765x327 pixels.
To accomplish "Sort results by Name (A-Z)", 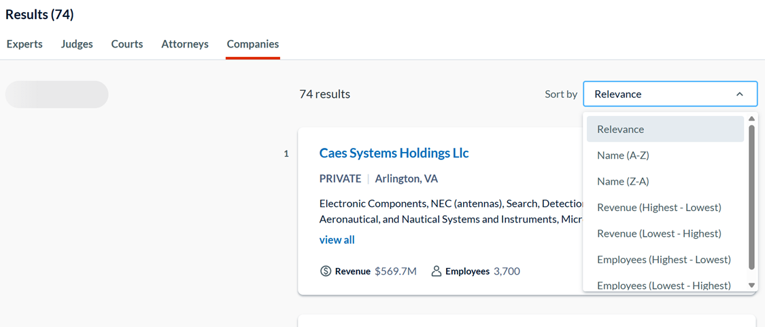I will (623, 155).
